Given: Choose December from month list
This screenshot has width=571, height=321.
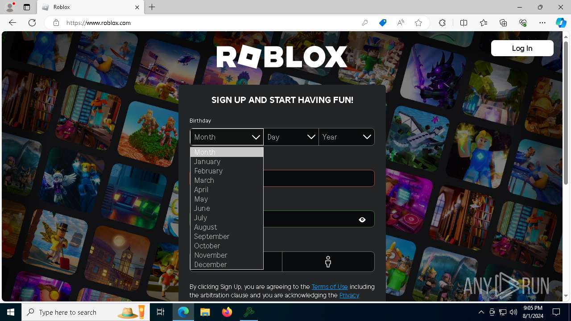Looking at the screenshot, I should click(x=227, y=265).
